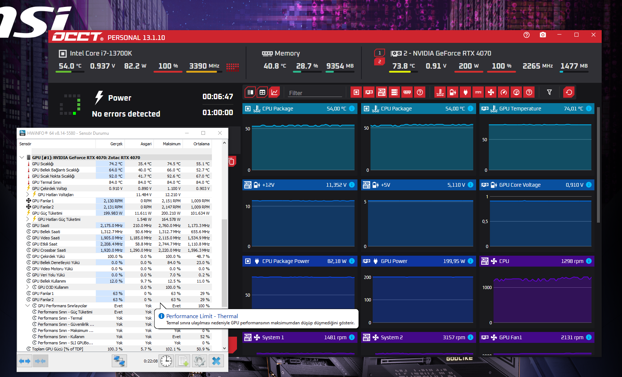Image resolution: width=622 pixels, height=377 pixels.
Task: Collapse HWiNFO columns with the inward arrows button
Action: [40, 361]
